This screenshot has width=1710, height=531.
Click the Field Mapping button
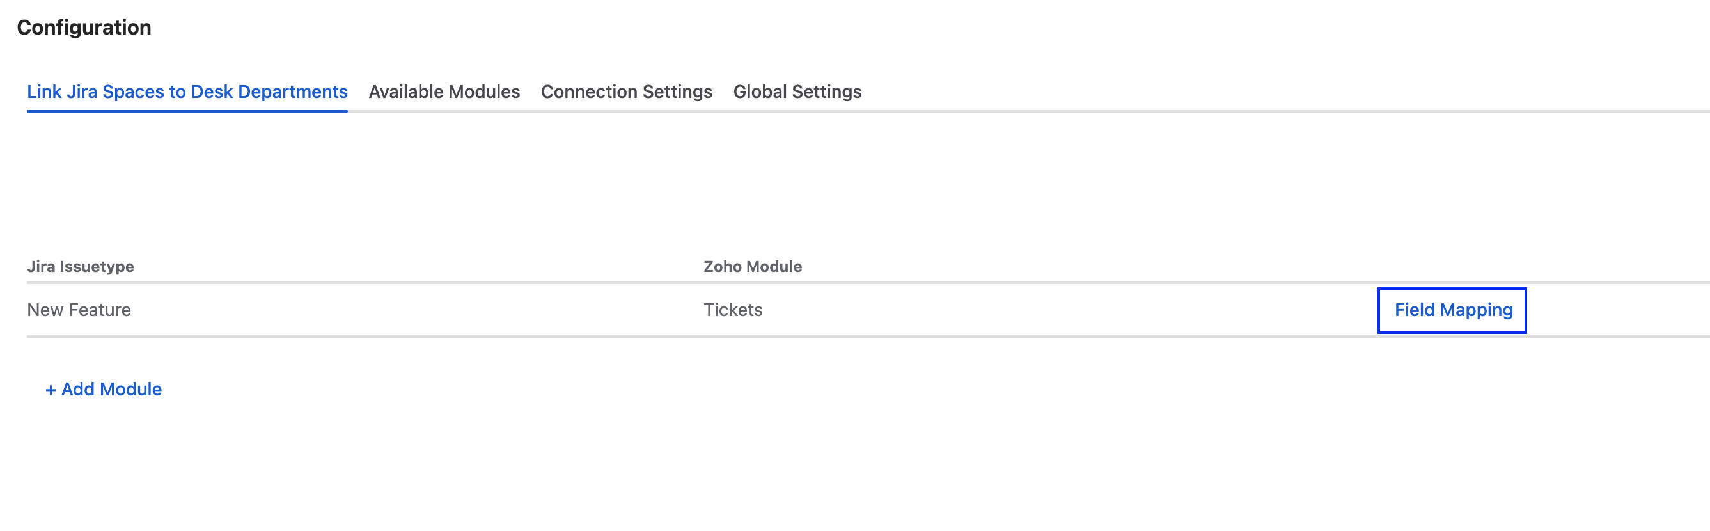(1452, 310)
